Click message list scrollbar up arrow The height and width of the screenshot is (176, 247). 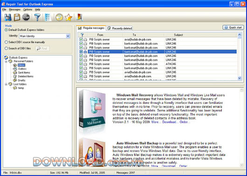pos(240,35)
